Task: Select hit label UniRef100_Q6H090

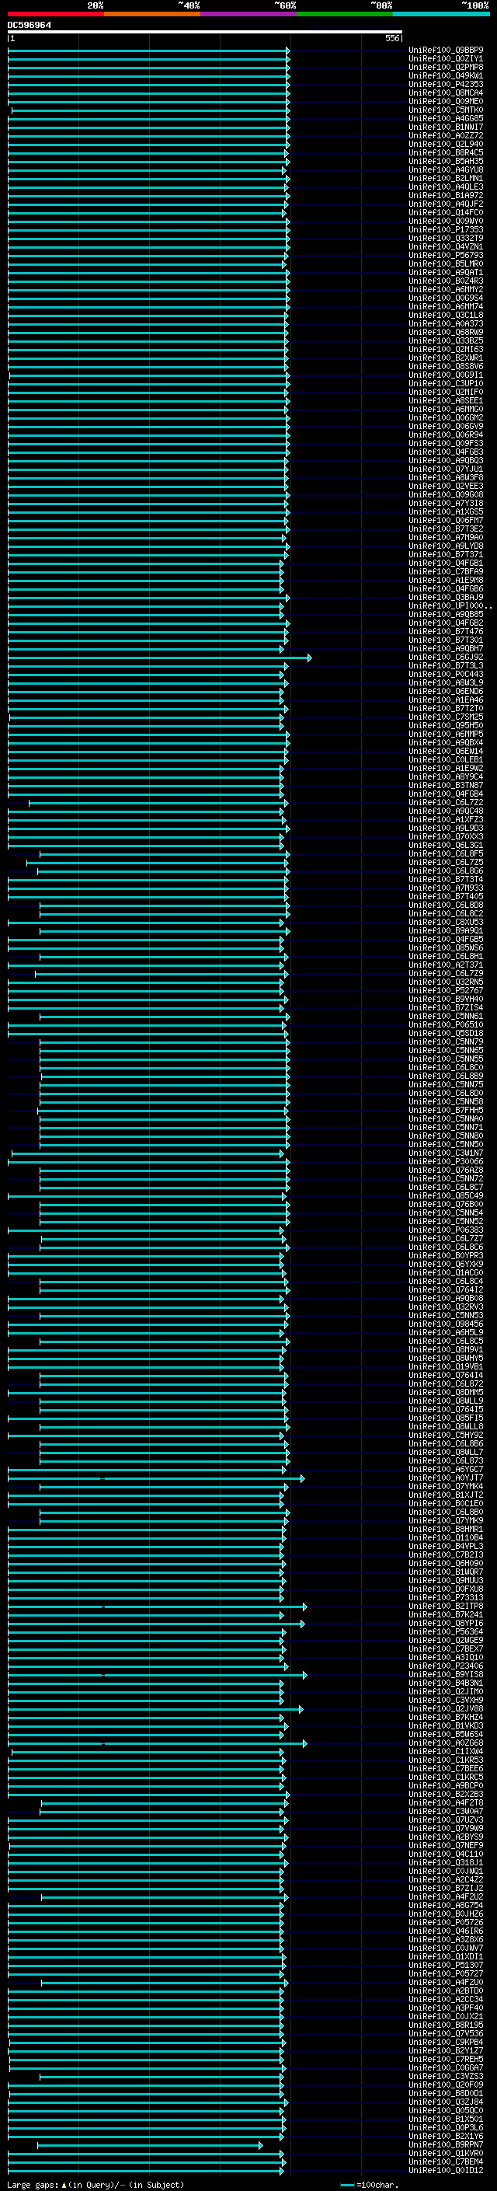Action: point(446,1563)
